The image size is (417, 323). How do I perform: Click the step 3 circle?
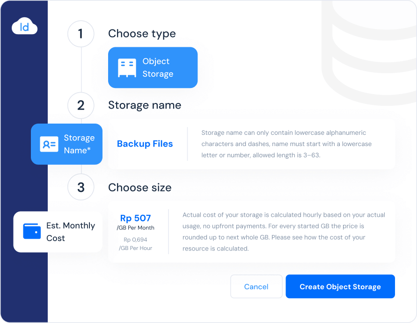[x=80, y=188]
